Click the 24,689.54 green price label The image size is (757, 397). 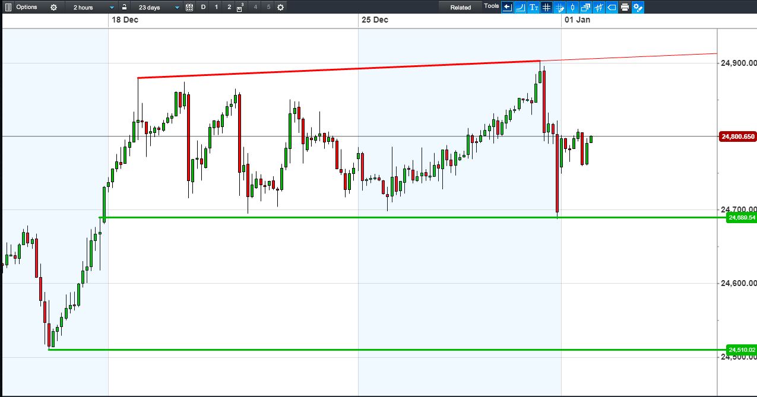click(741, 218)
